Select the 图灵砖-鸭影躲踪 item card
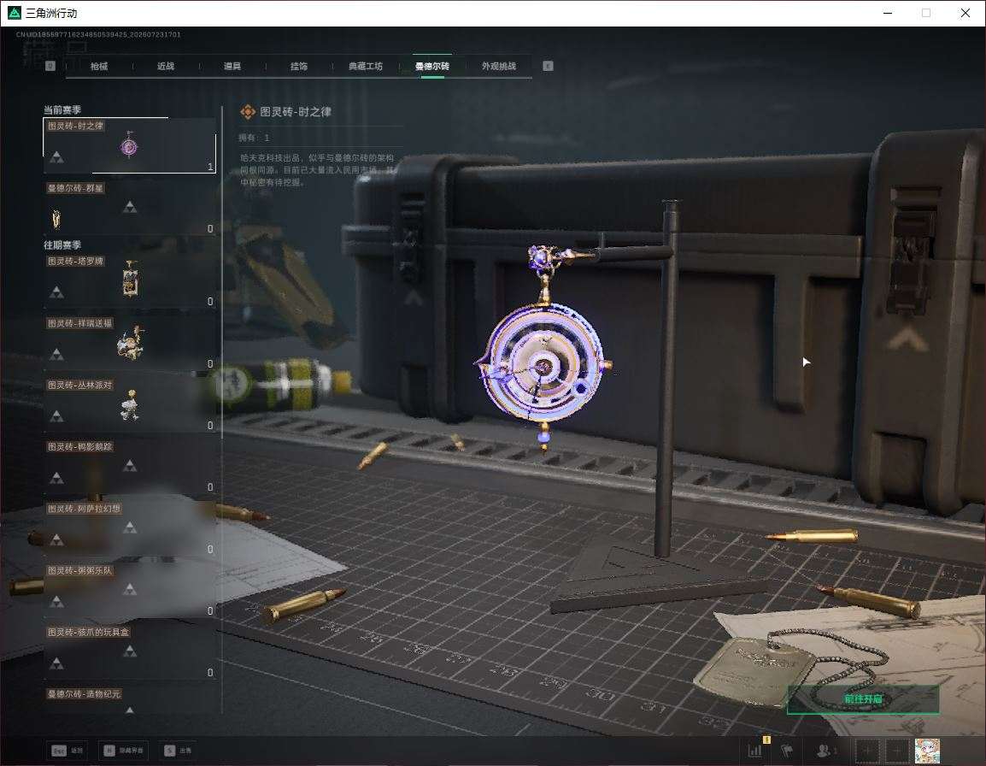 click(x=130, y=467)
